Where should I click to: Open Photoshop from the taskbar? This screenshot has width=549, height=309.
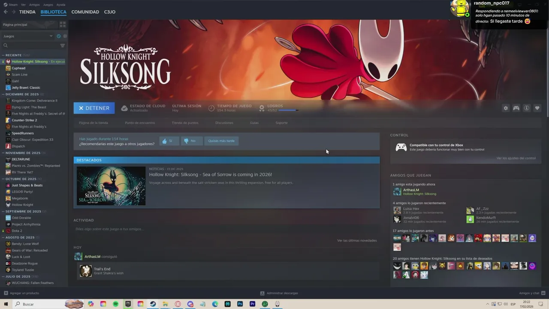[x=240, y=304]
